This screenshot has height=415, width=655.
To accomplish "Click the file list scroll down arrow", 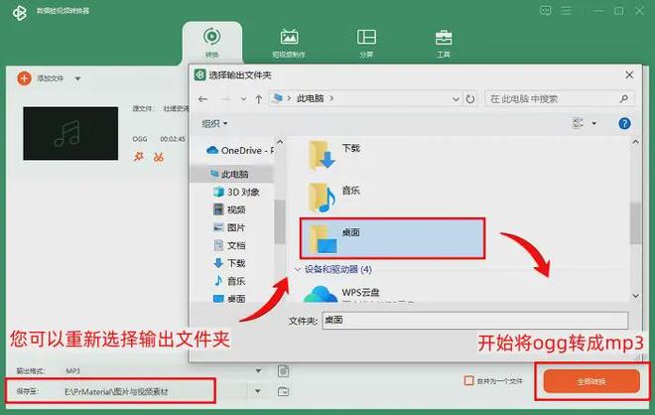I will 635,296.
